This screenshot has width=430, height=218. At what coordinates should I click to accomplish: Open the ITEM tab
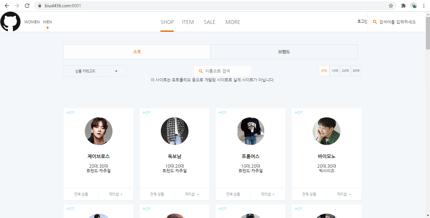pyautogui.click(x=188, y=22)
